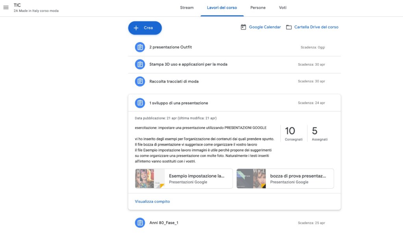Click the Google Calendar icon
This screenshot has height=233, width=403.
click(x=243, y=27)
